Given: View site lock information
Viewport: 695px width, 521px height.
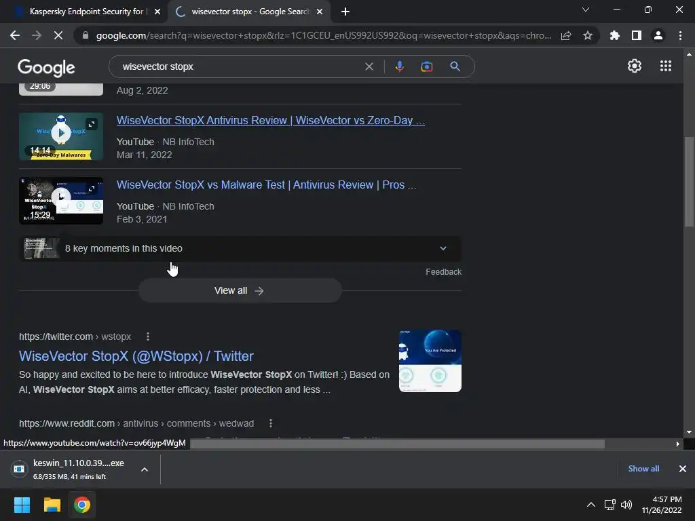Looking at the screenshot, I should (86, 35).
